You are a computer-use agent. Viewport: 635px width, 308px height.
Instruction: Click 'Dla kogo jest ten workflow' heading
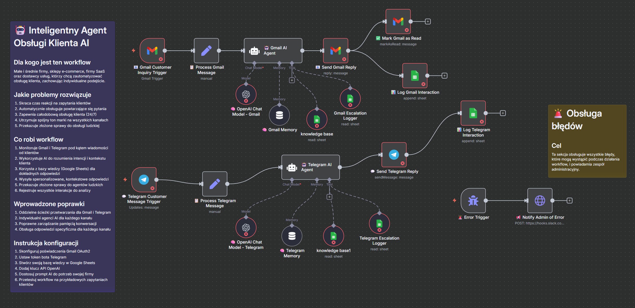[x=52, y=62]
